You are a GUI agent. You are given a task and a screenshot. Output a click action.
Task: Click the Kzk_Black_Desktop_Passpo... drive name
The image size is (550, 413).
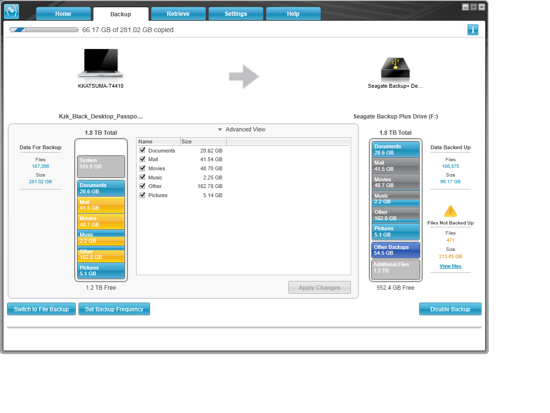[x=101, y=116]
